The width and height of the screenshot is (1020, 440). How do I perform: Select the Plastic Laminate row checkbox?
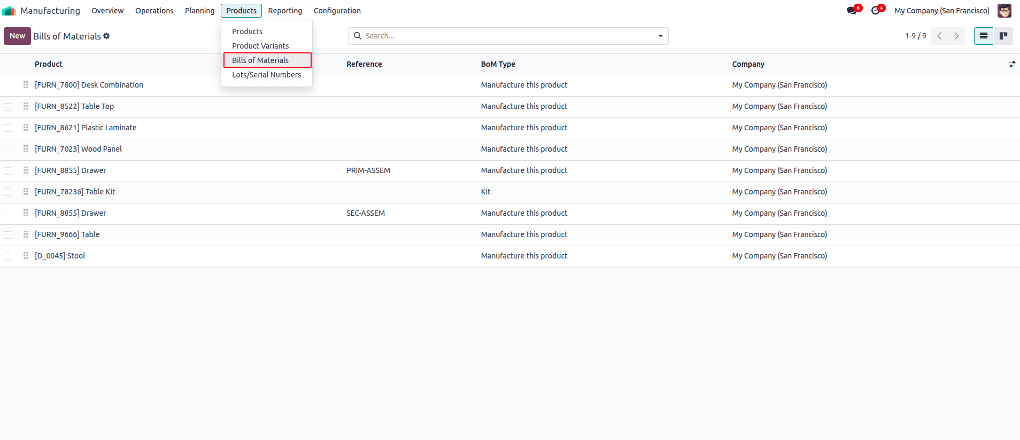(7, 128)
